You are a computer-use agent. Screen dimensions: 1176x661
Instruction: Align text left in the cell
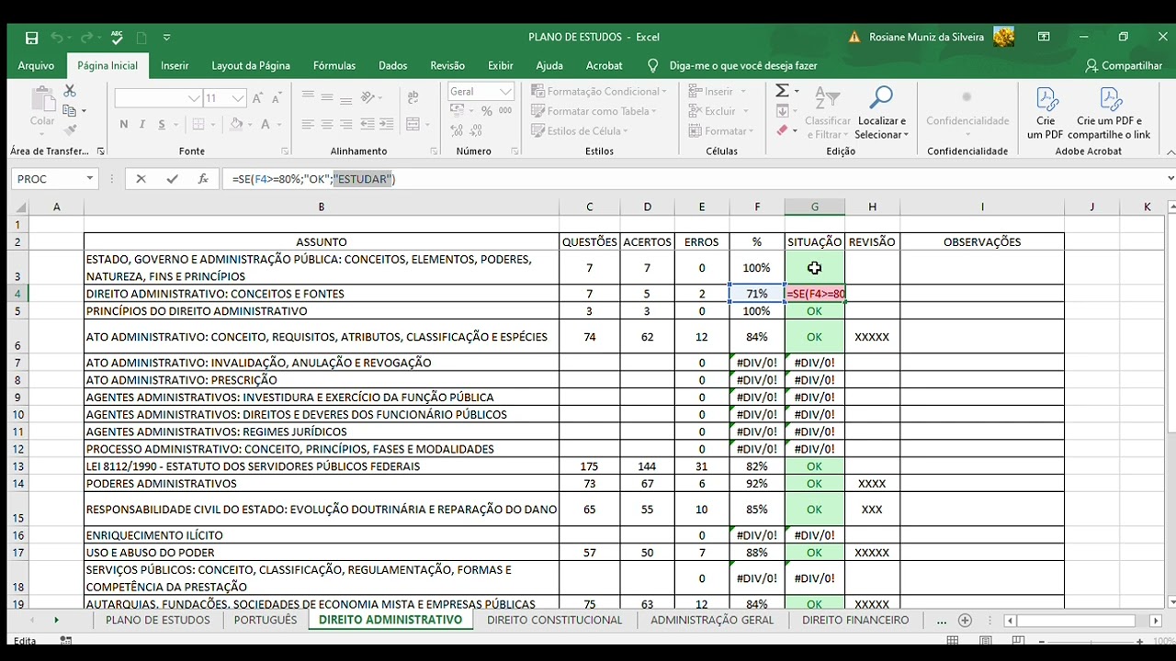point(308,125)
